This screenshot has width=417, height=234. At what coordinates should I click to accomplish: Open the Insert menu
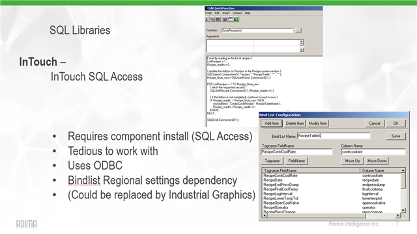click(226, 13)
